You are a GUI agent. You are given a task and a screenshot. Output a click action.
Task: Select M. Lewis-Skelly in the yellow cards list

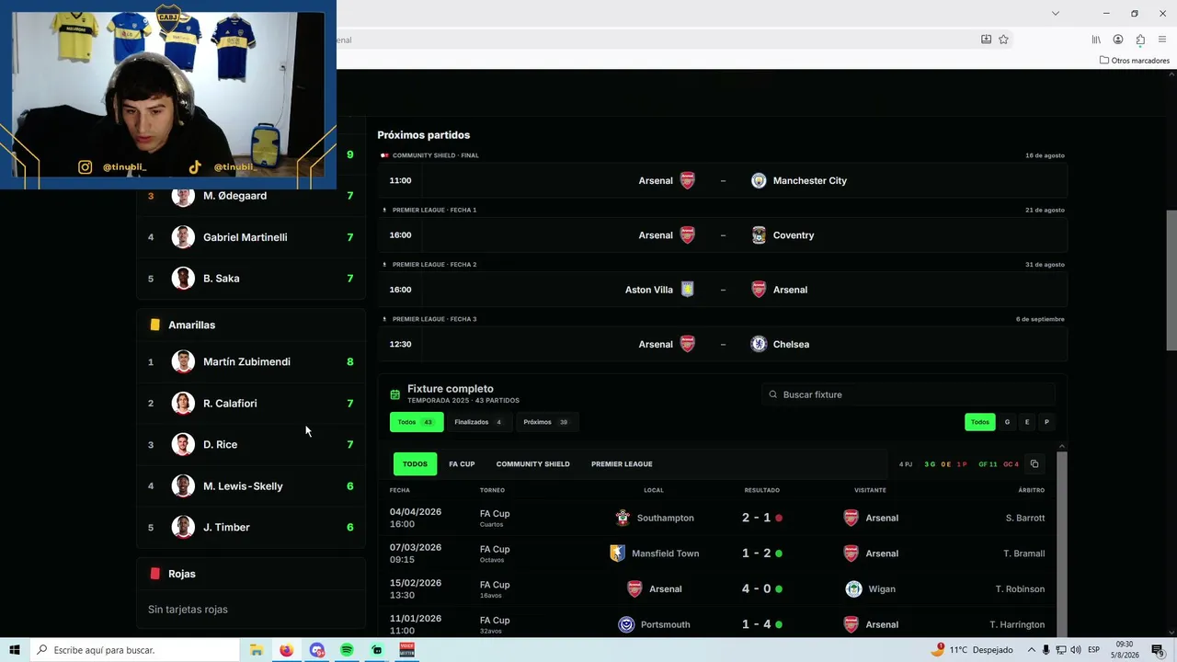(x=251, y=485)
